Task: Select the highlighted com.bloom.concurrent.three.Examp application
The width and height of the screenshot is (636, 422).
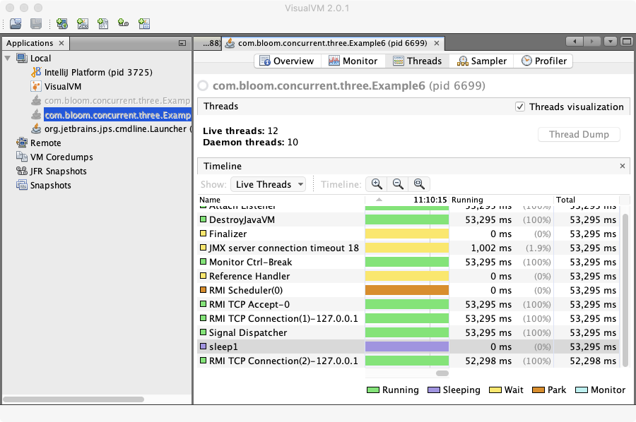Action: click(x=117, y=115)
